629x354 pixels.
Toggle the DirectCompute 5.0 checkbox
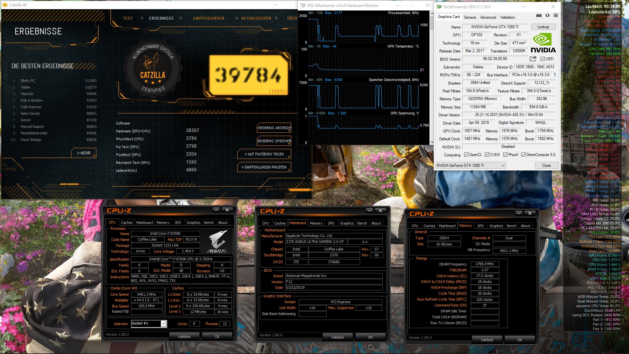click(x=524, y=155)
